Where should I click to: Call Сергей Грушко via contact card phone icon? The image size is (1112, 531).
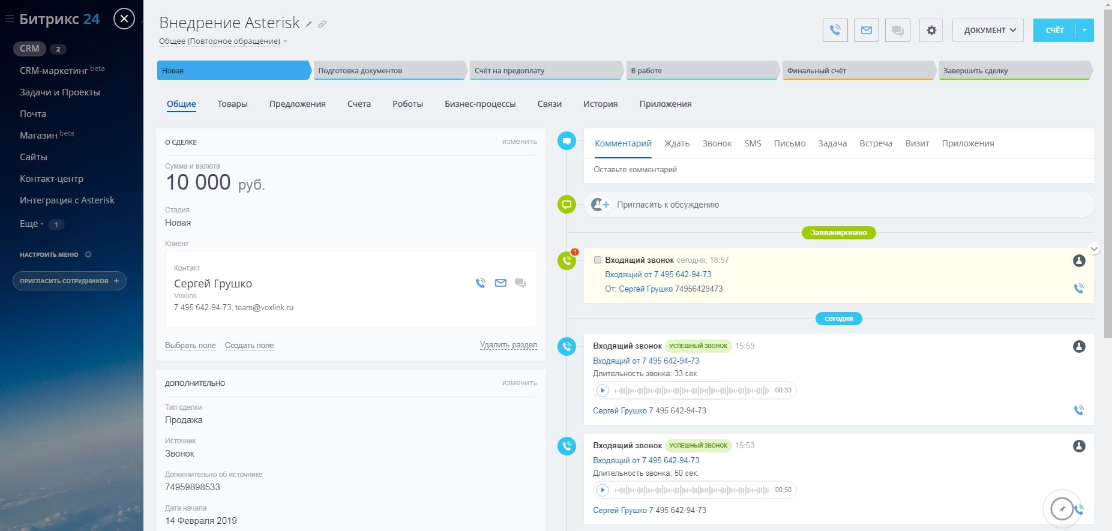pos(481,283)
